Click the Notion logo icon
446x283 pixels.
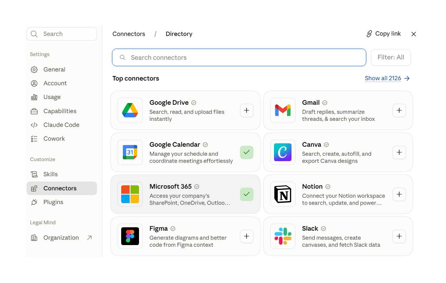[x=283, y=194]
